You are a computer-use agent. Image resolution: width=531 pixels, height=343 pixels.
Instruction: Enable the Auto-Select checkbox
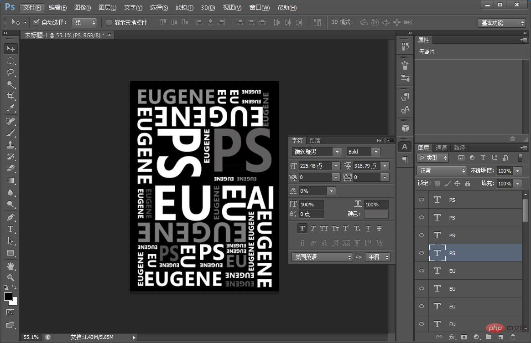(36, 22)
